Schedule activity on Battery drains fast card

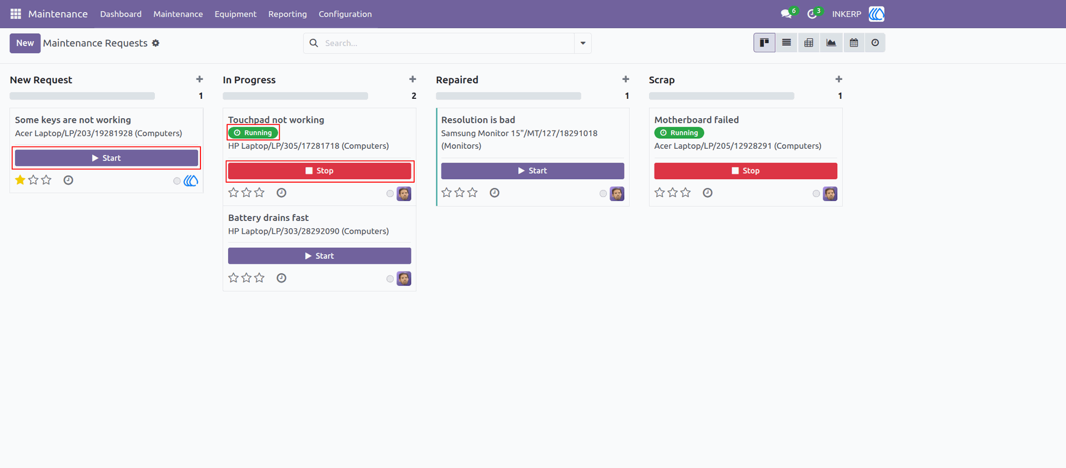[x=281, y=278]
